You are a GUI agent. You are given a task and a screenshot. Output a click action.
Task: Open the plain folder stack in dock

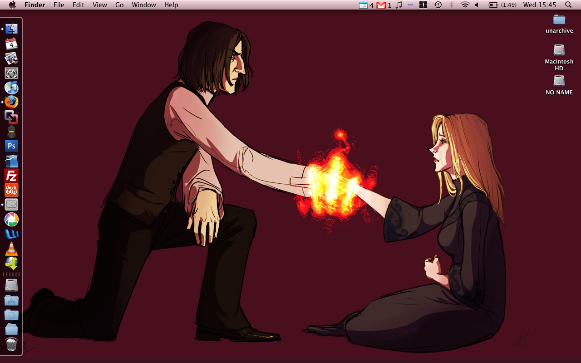[11, 329]
